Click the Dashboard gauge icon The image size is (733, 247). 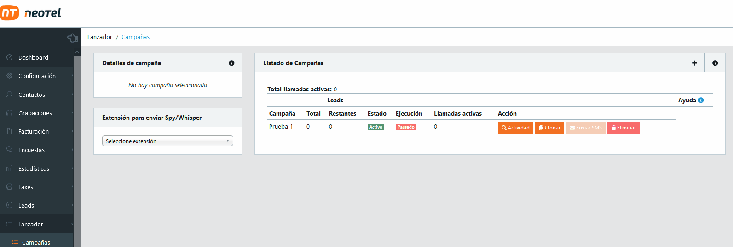(x=9, y=57)
